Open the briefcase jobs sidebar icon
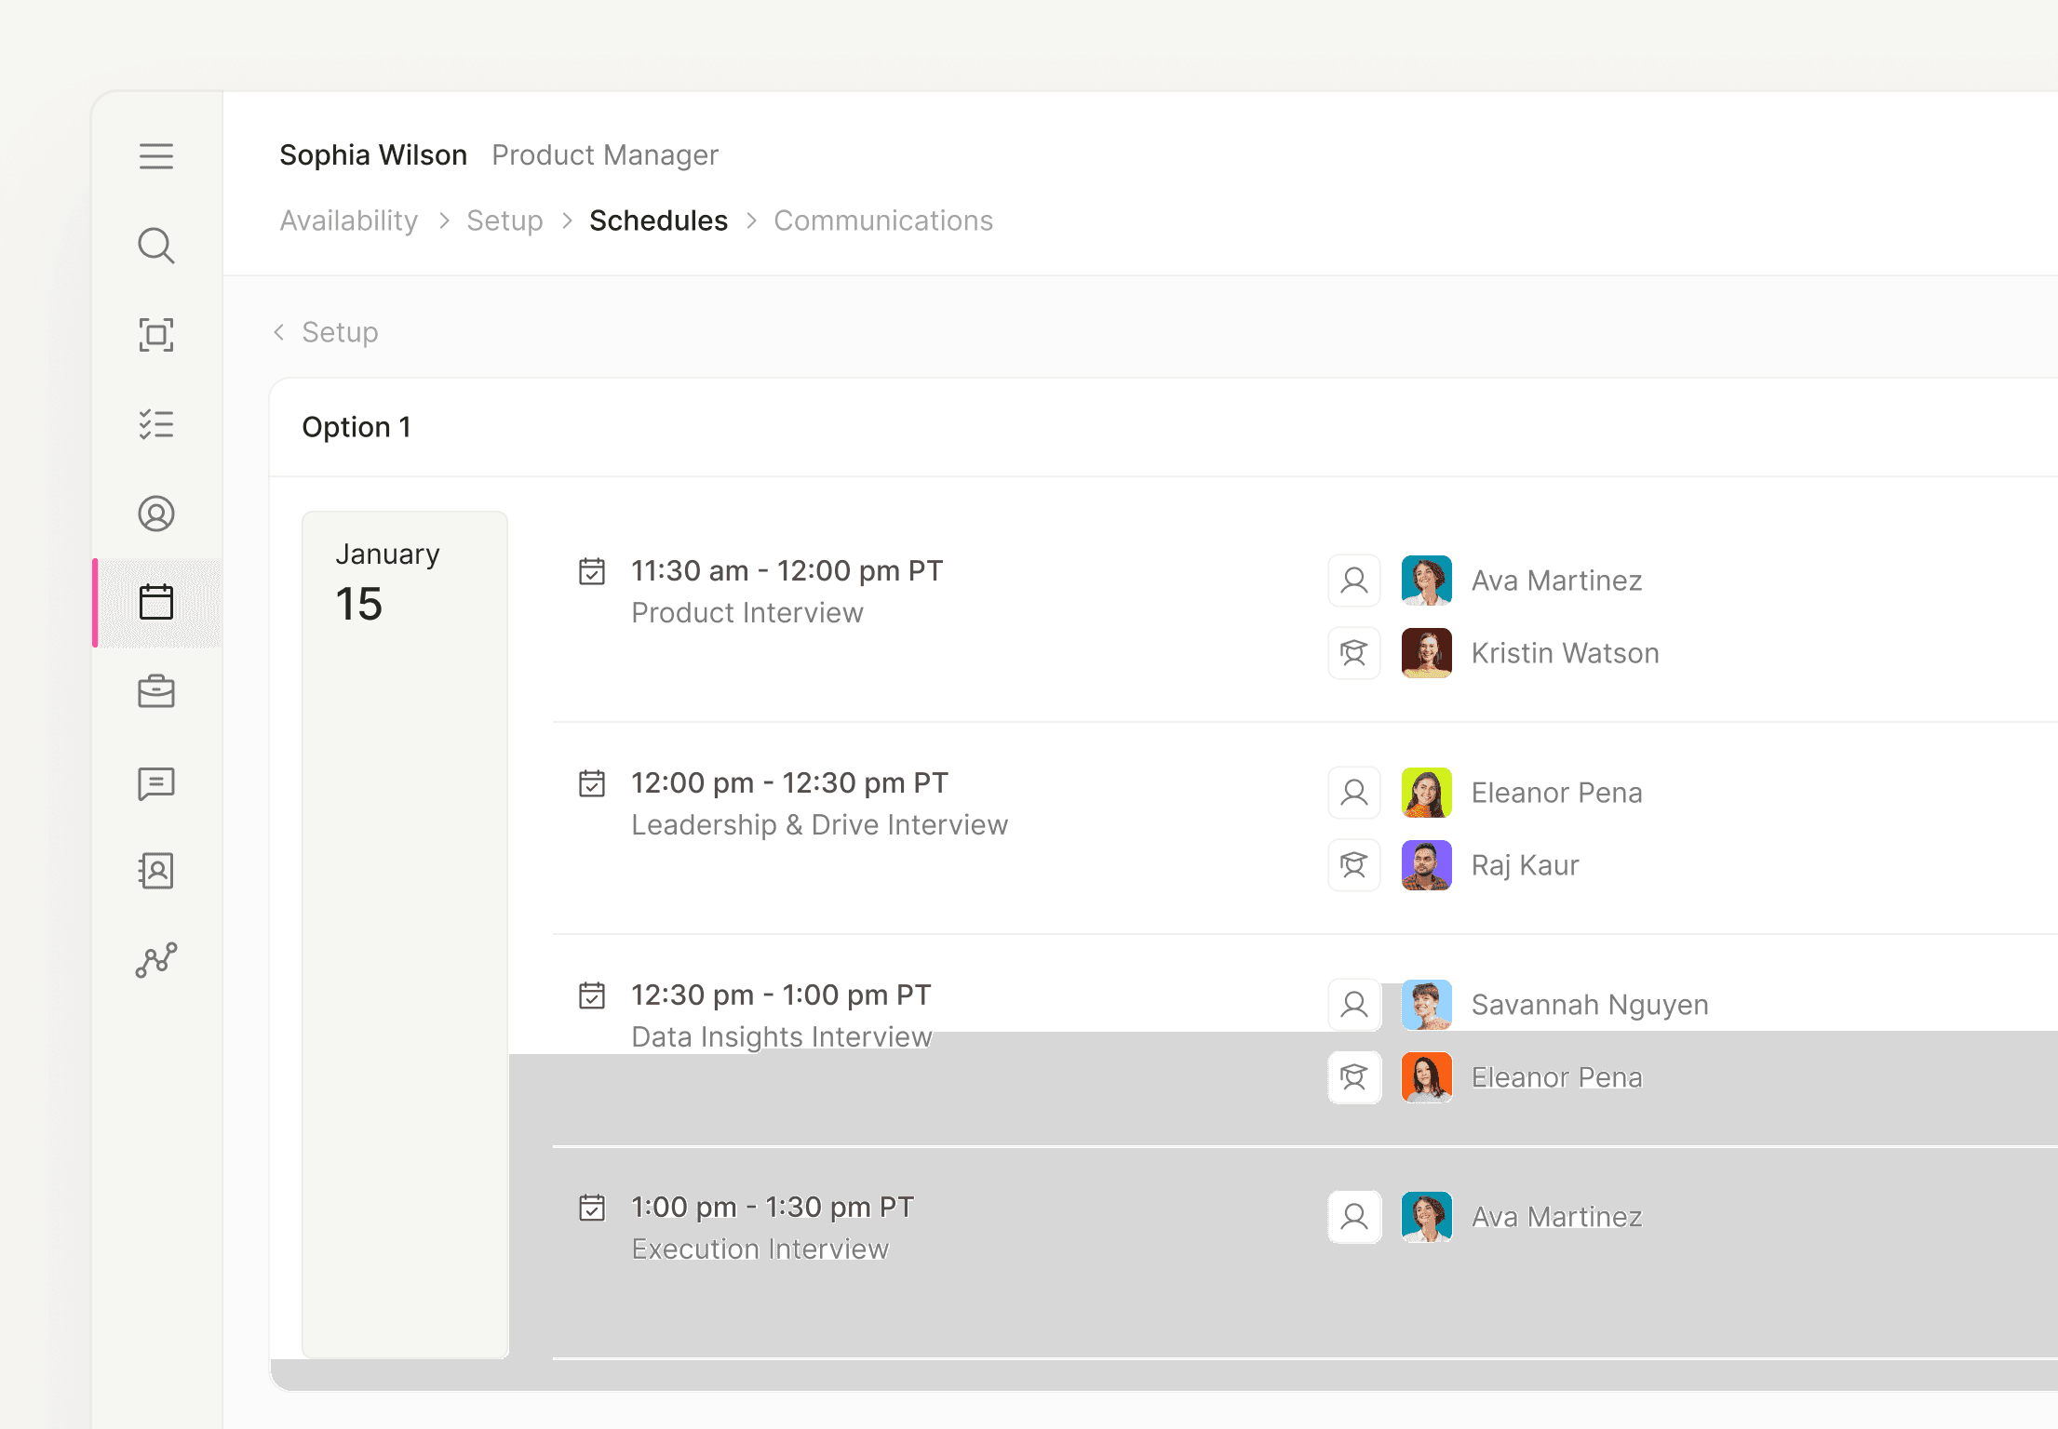 (156, 692)
